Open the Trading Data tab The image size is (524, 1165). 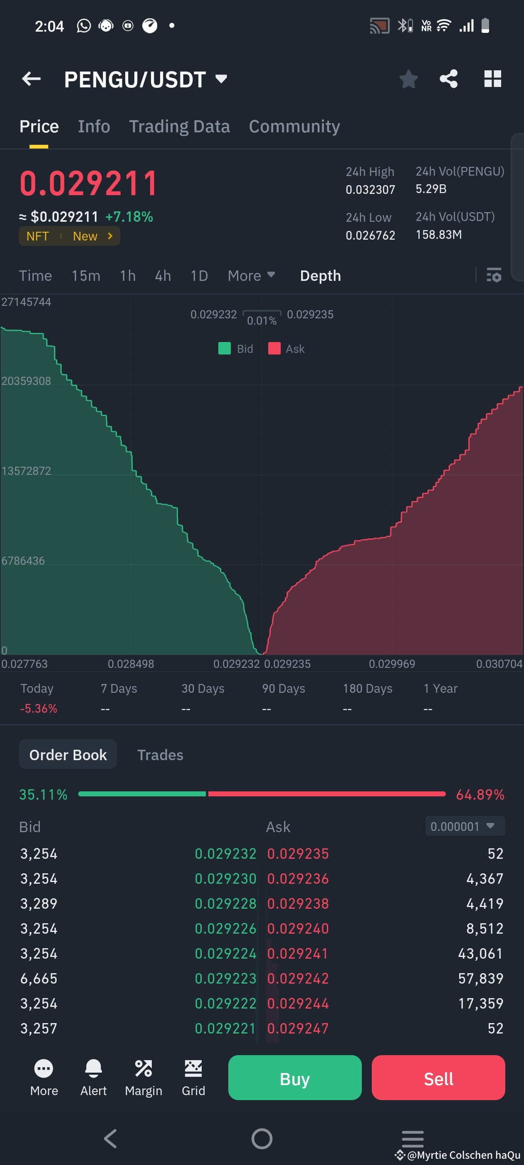[x=180, y=126]
